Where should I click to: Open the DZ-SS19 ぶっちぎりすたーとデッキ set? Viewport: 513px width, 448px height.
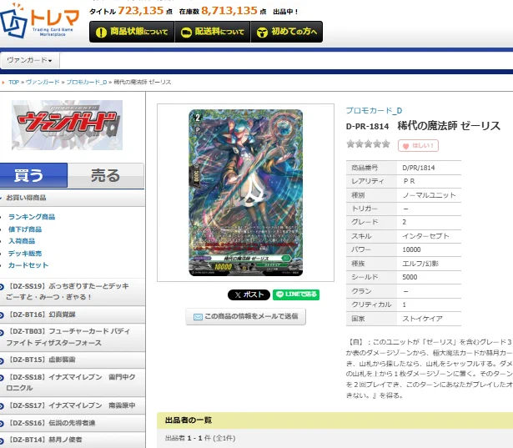[73, 292]
